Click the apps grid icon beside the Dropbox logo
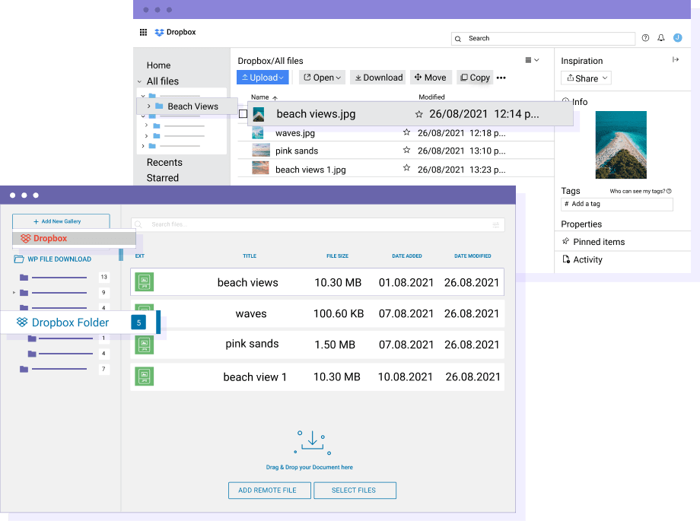The height and width of the screenshot is (521, 700). 143,32
